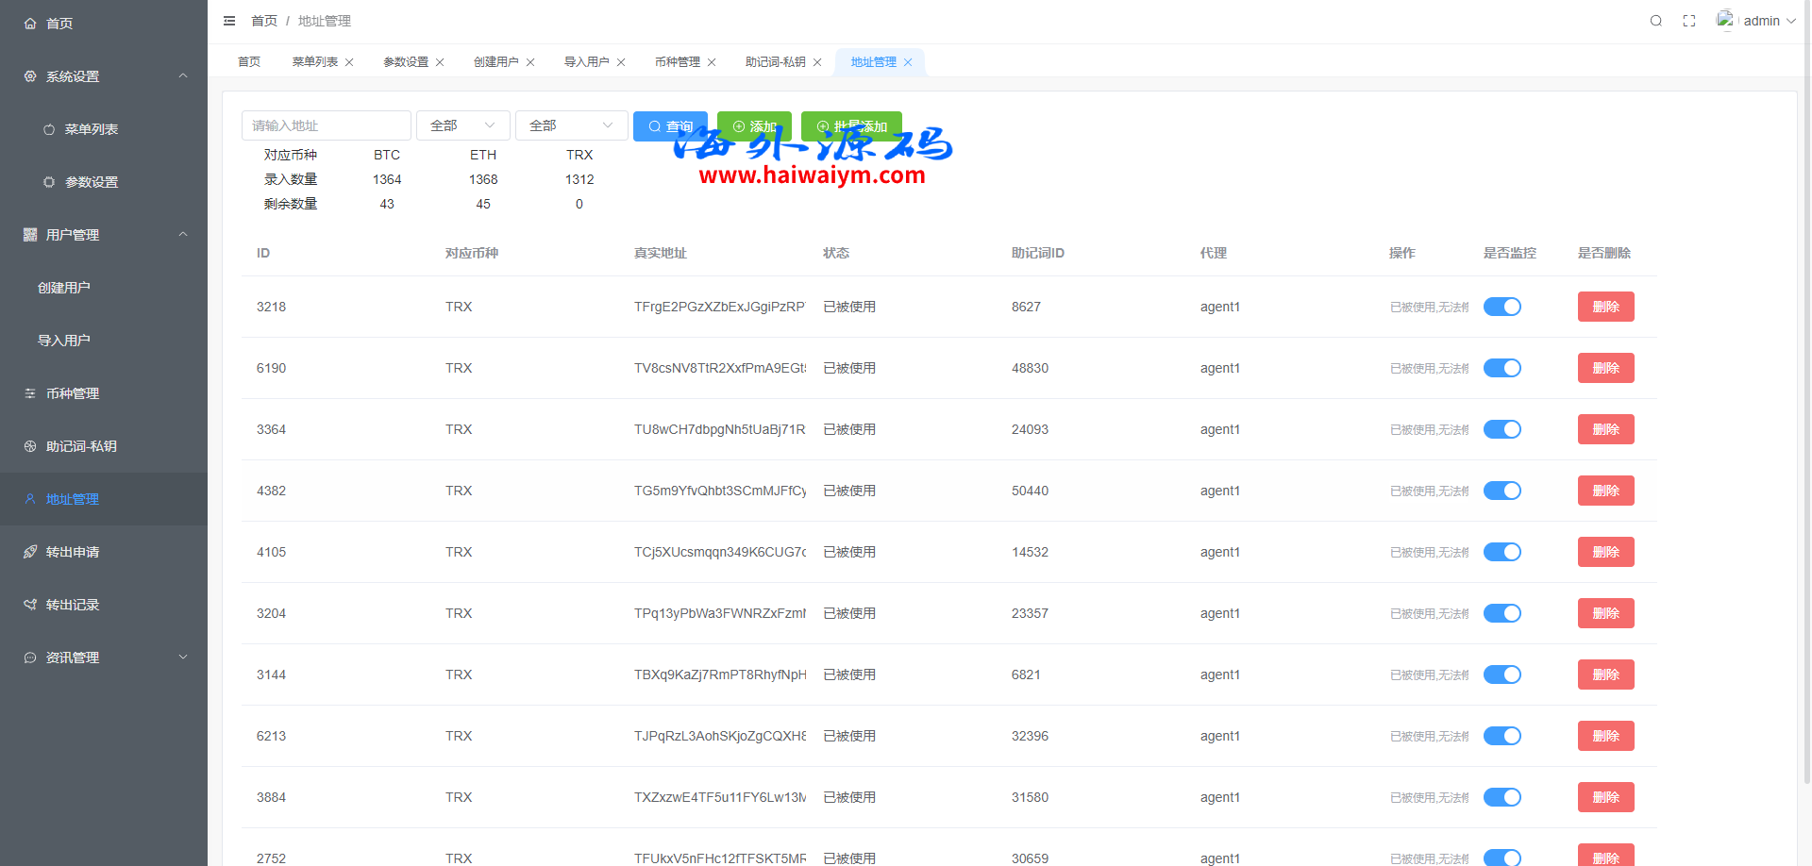Viewport: 1812px width, 866px height.
Task: Close the 助记词-私钥 tab
Action: (x=817, y=62)
